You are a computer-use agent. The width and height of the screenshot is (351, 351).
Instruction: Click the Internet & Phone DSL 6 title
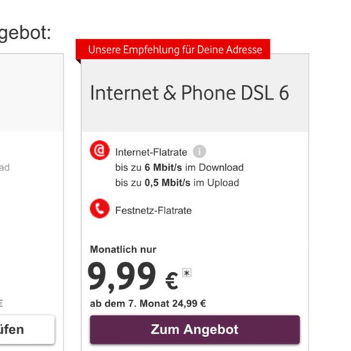pyautogui.click(x=189, y=93)
